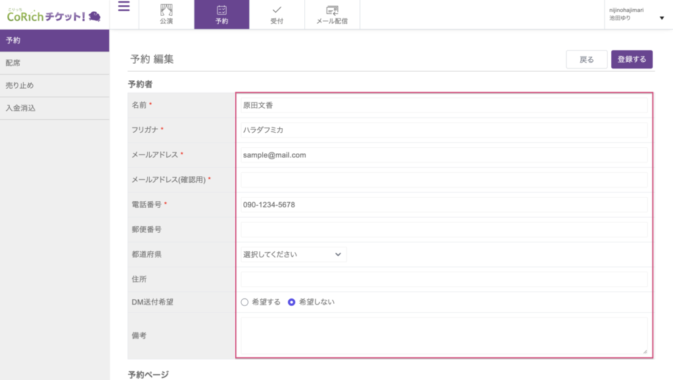Click the CoRich チケット logo
The height and width of the screenshot is (380, 673).
54,14
